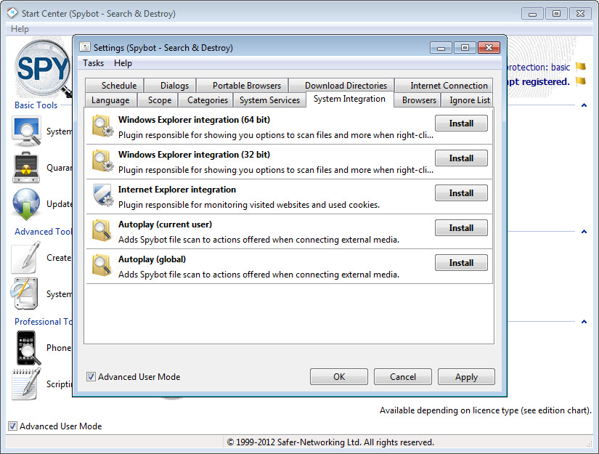
Task: Open the Help menu of Start Center
Action: (20, 29)
